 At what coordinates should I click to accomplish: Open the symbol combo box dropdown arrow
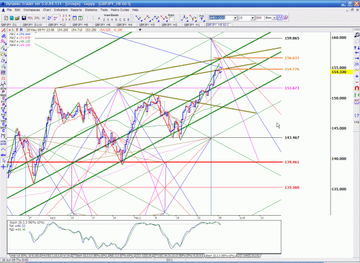235,18
